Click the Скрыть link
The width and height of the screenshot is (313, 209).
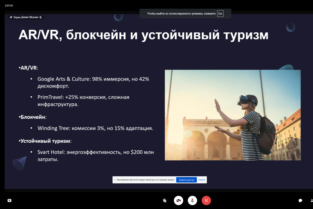202,180
